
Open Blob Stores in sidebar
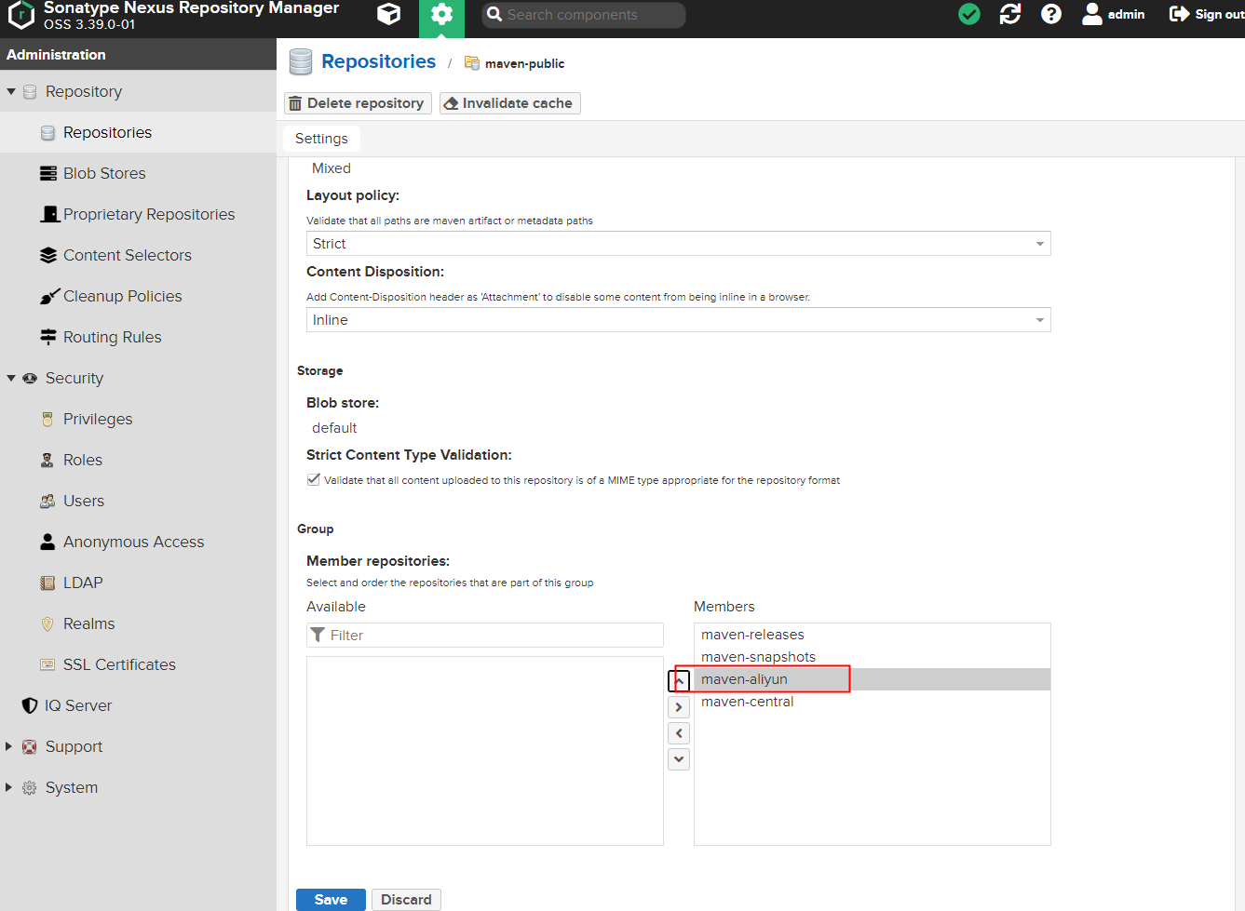click(x=138, y=173)
